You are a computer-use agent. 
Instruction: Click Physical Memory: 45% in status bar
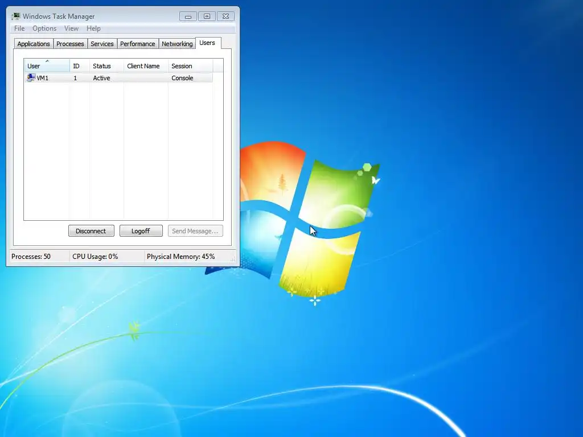point(180,257)
